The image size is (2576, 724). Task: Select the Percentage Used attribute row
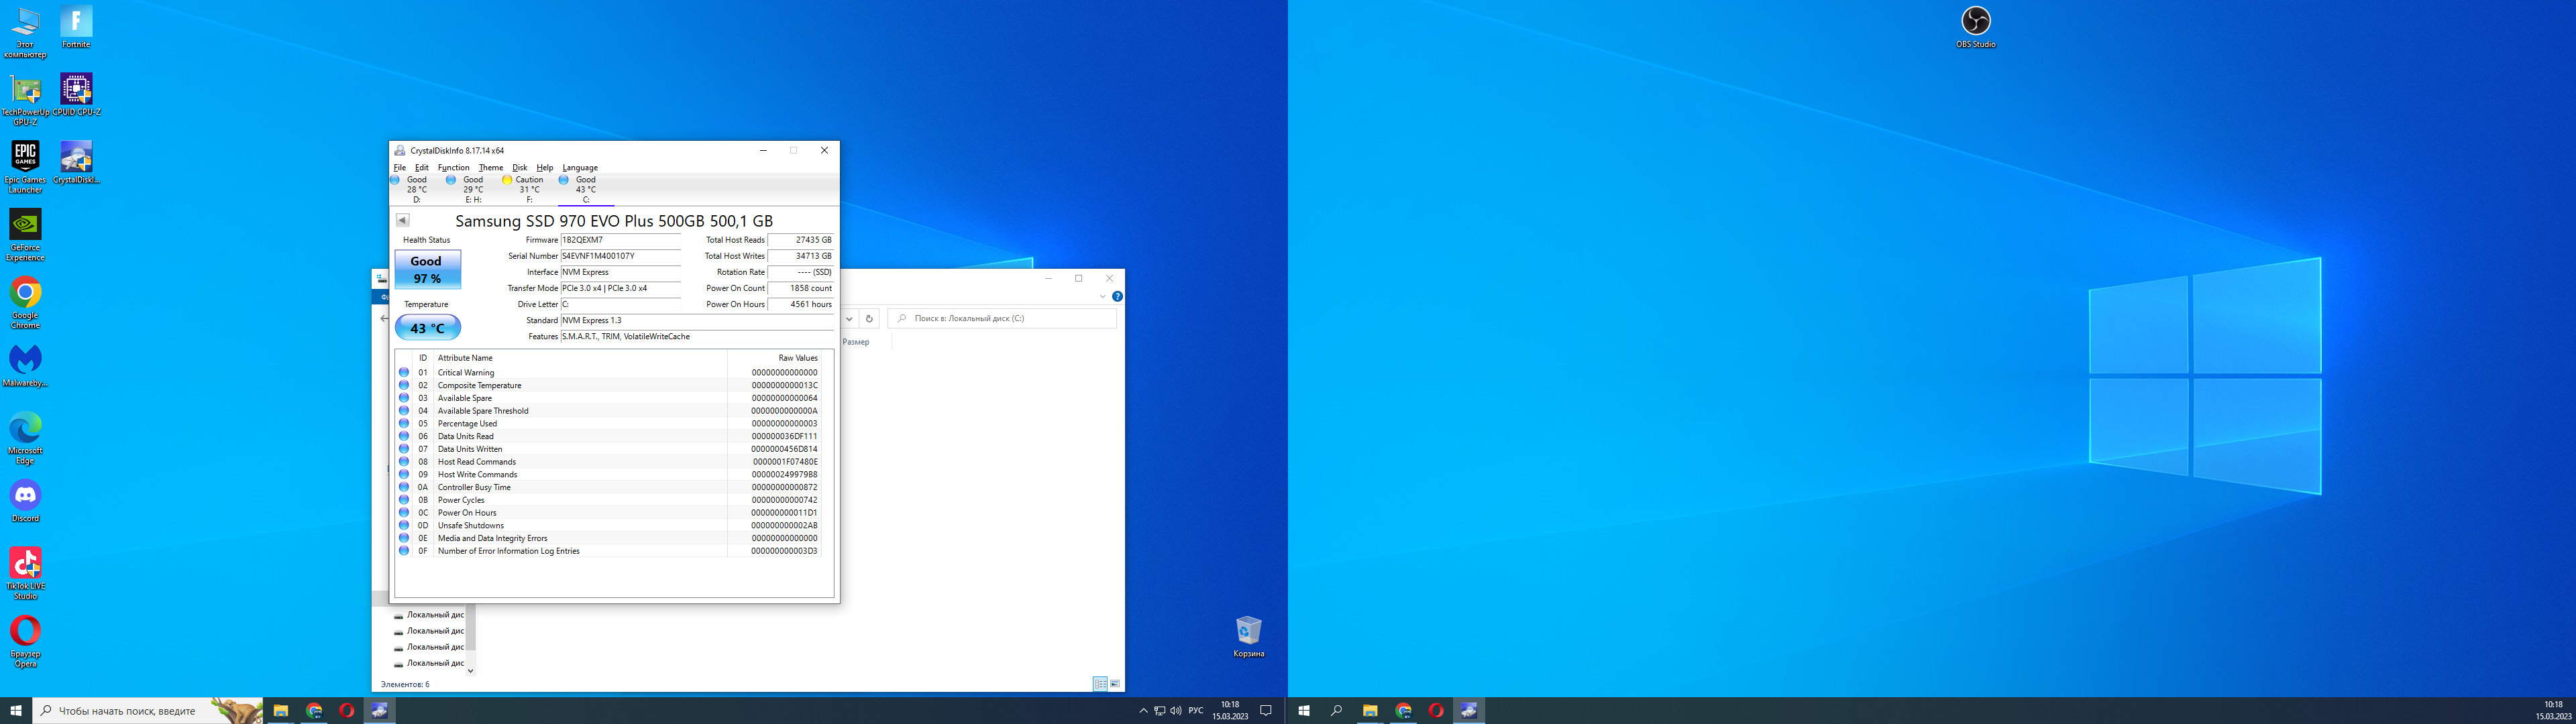point(609,423)
